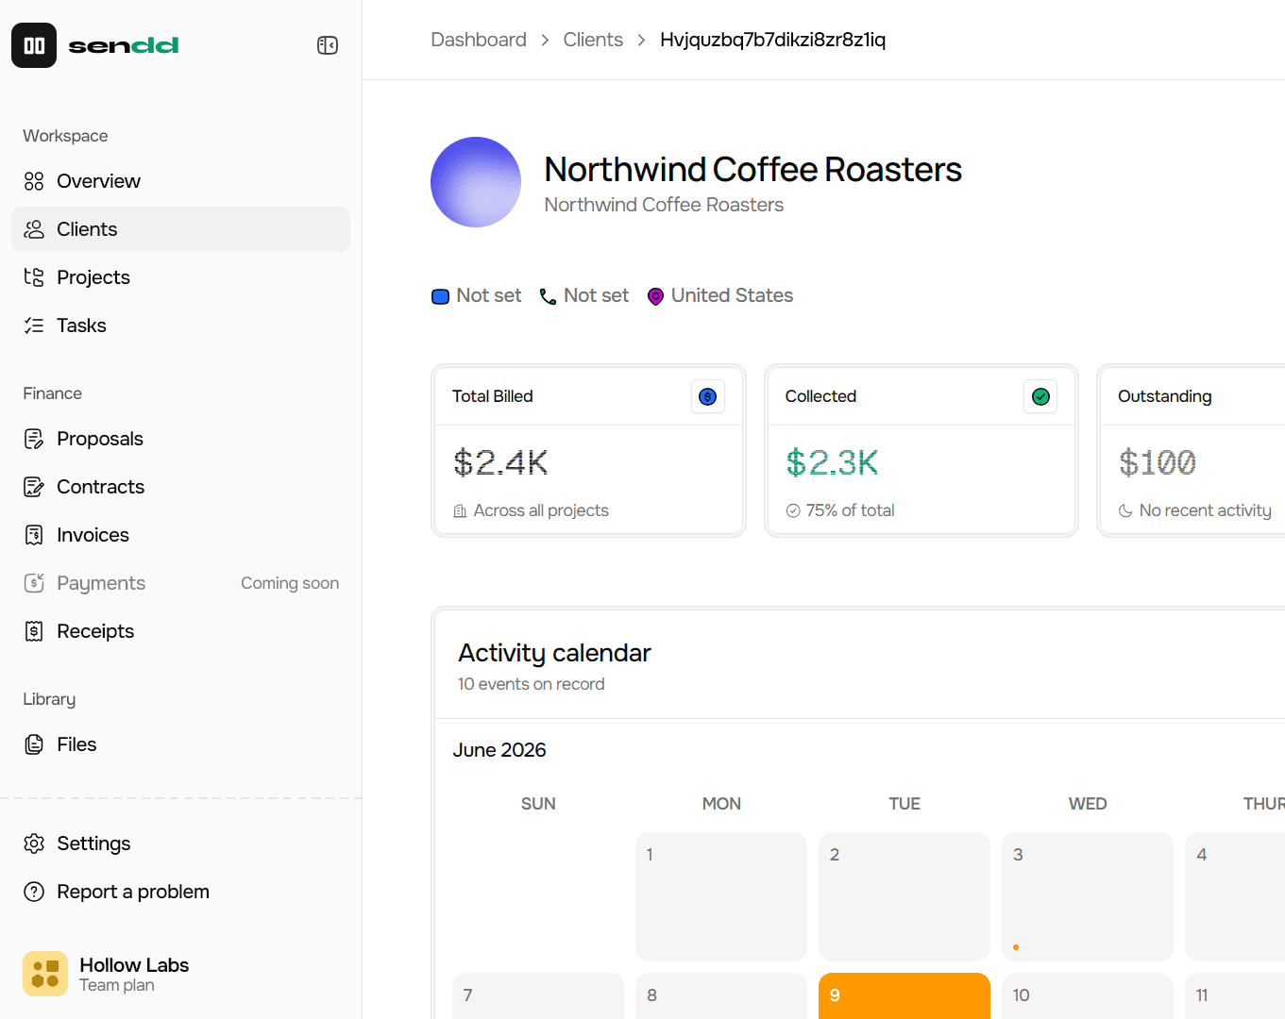Open the Payments coming soon item

(x=180, y=583)
